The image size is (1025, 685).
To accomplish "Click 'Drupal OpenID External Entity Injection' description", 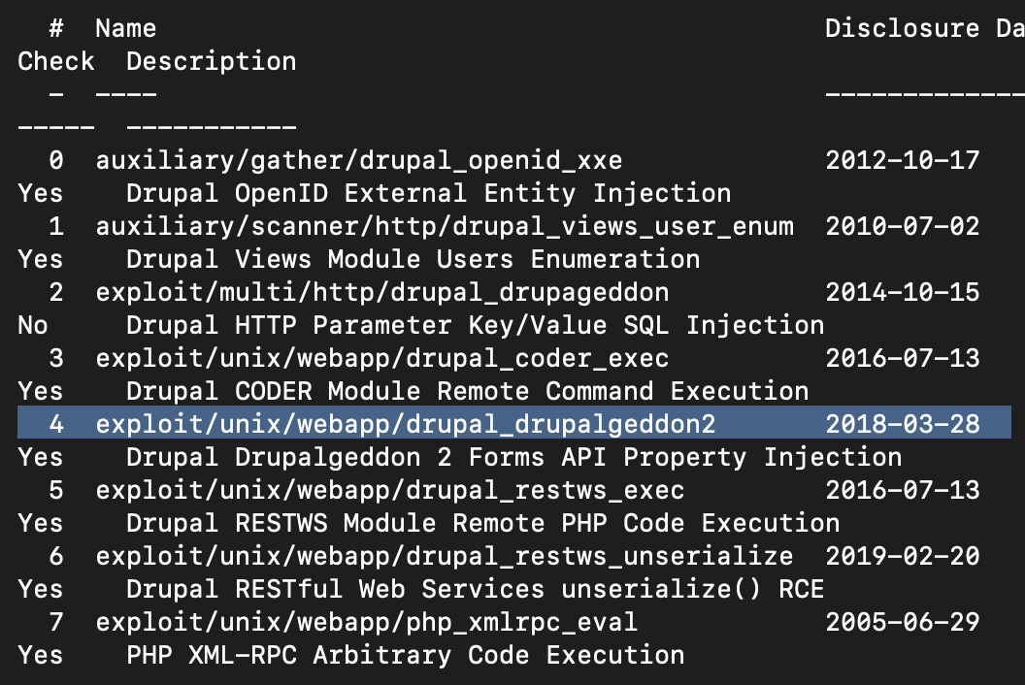I will tap(428, 193).
